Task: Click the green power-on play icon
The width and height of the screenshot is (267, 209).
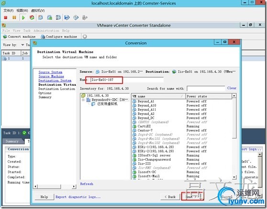Action: tap(23, 18)
